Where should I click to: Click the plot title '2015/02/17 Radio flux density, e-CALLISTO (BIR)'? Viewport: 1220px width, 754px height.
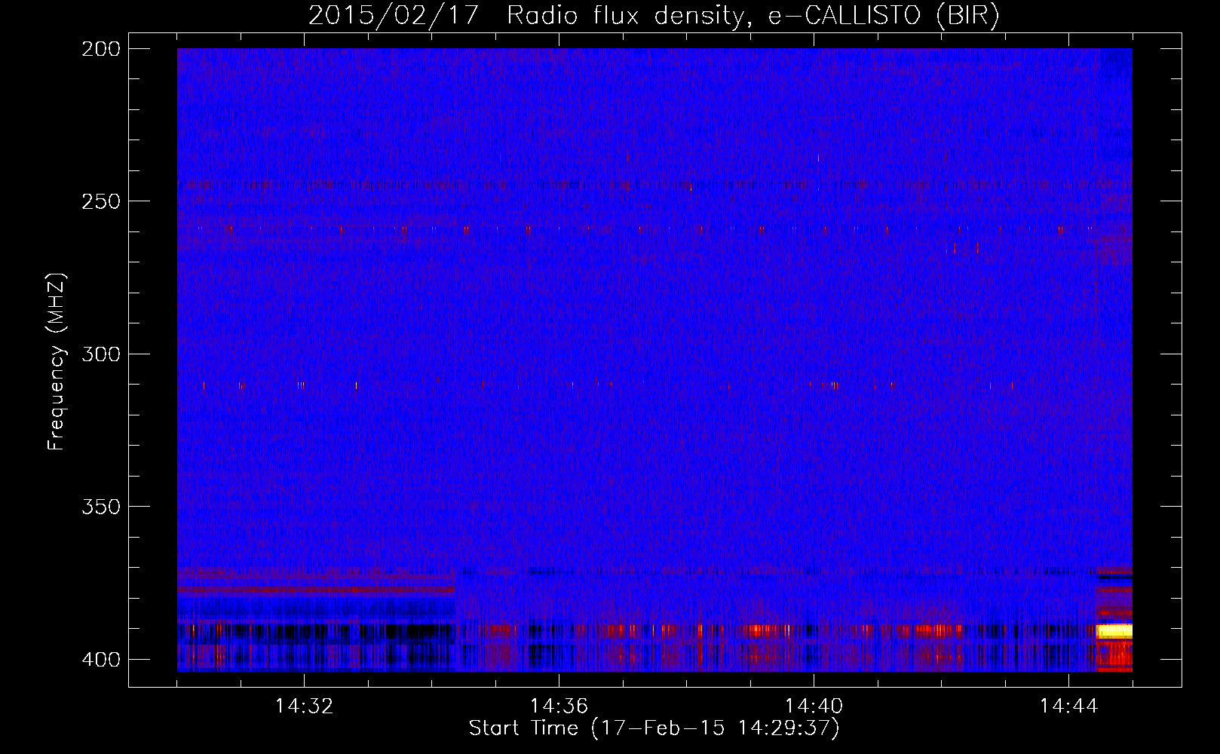click(x=654, y=16)
